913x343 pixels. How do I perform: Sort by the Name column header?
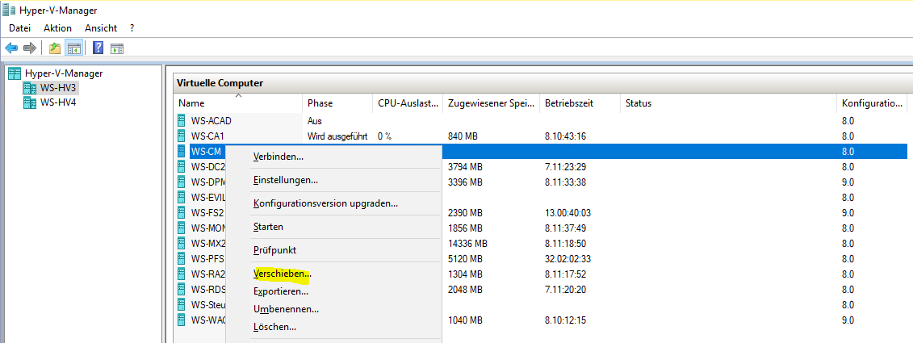click(238, 103)
